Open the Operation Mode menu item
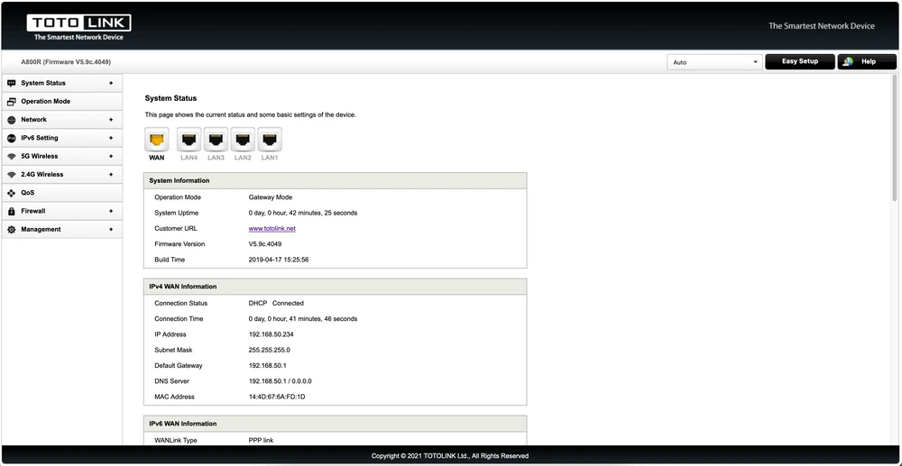The image size is (902, 466). (x=62, y=101)
